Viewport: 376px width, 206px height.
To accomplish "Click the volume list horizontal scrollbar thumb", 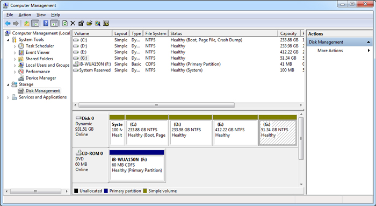I will [156, 105].
